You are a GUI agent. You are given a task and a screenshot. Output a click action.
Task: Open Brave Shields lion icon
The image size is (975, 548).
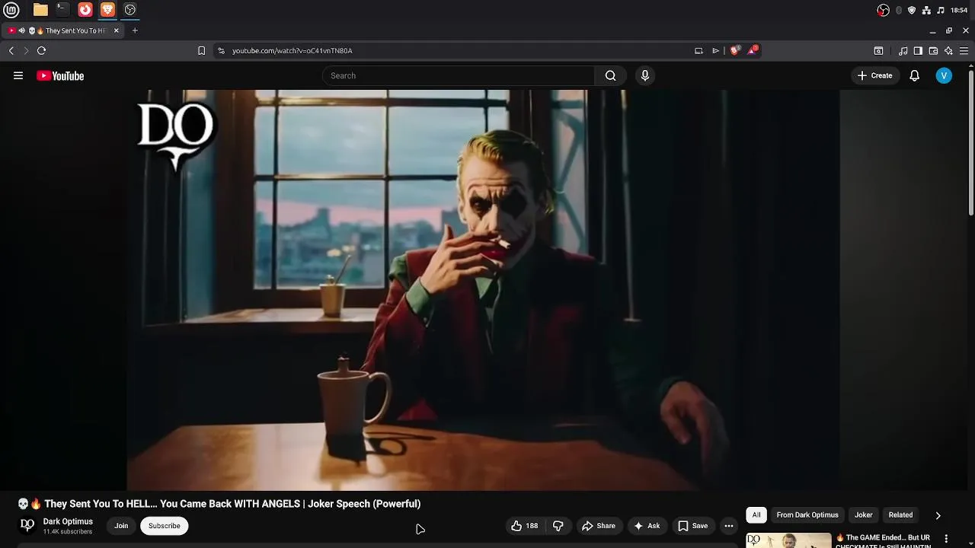tap(734, 50)
